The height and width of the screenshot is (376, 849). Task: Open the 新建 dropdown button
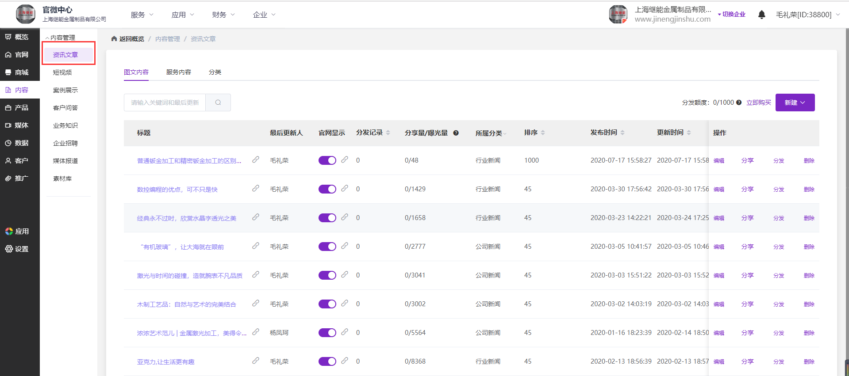(795, 103)
